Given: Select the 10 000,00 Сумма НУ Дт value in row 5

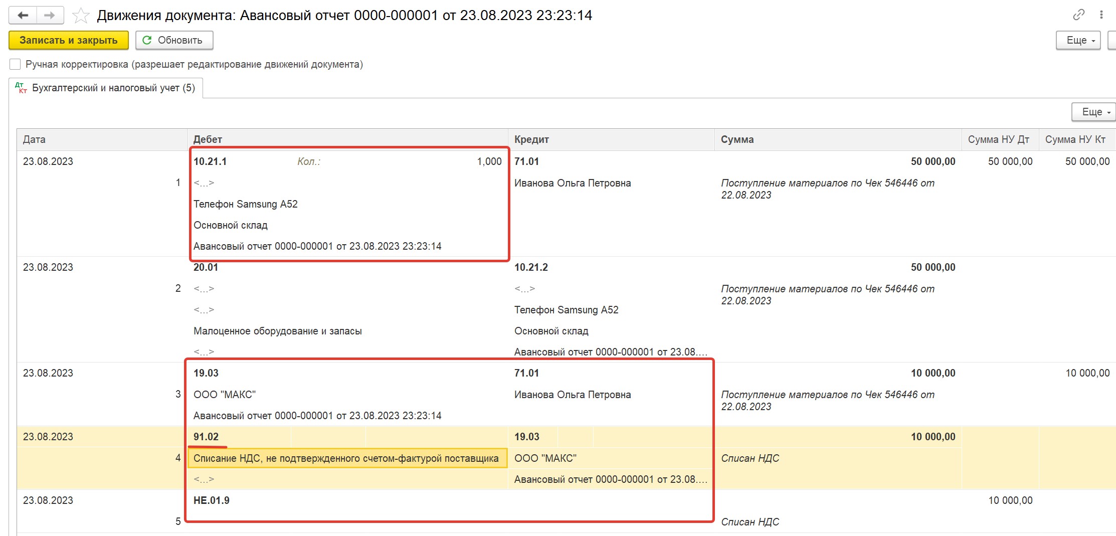Looking at the screenshot, I should tap(1010, 500).
